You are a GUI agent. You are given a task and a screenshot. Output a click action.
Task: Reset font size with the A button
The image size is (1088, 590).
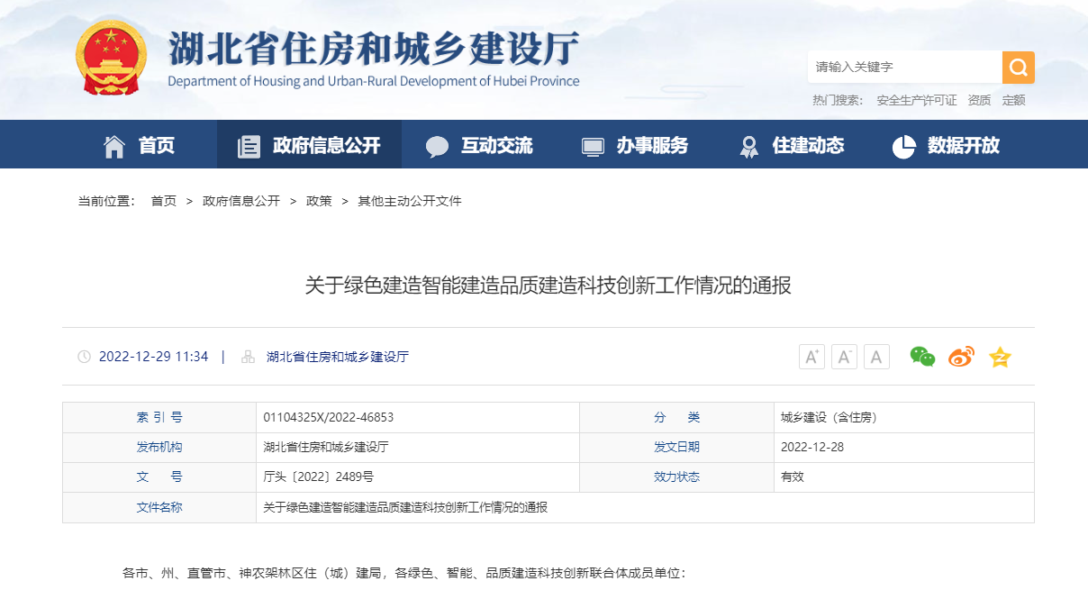876,357
